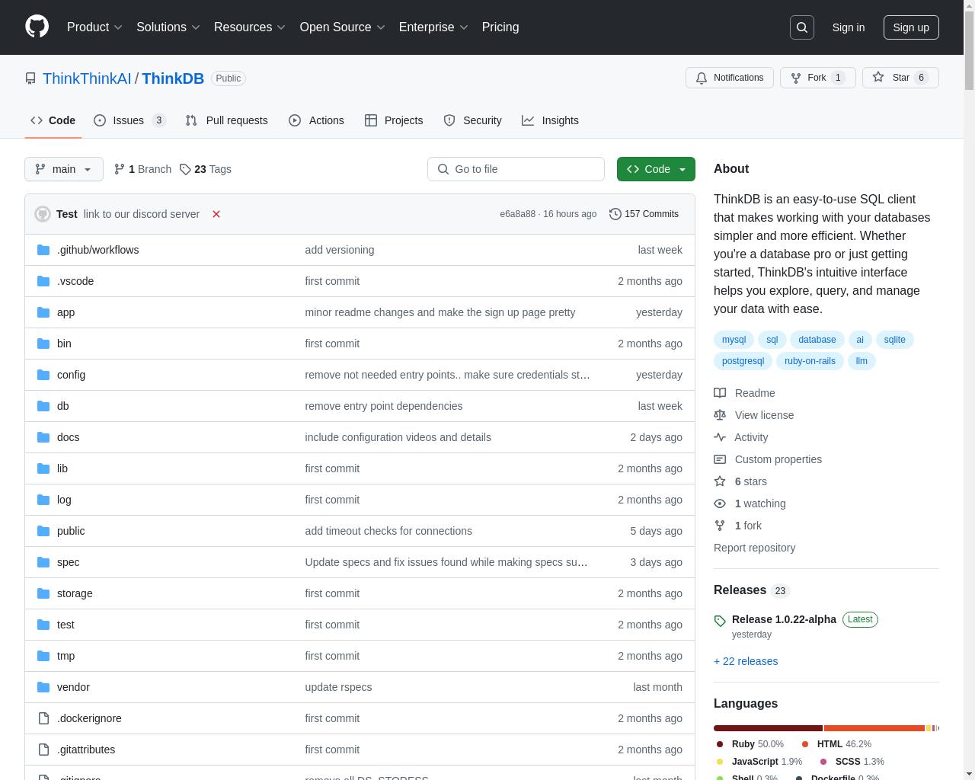The image size is (975, 780).
Task: Click the failed status X on latest commit
Action: coord(216,214)
